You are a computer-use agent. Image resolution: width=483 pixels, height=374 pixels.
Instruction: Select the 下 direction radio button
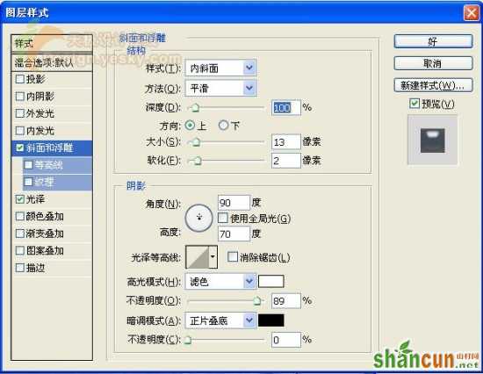point(223,126)
